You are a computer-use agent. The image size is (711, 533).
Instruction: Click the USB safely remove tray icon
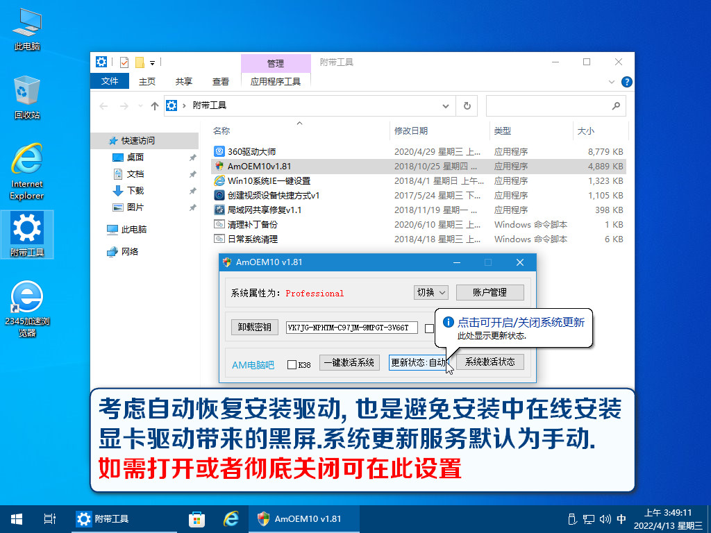[572, 519]
